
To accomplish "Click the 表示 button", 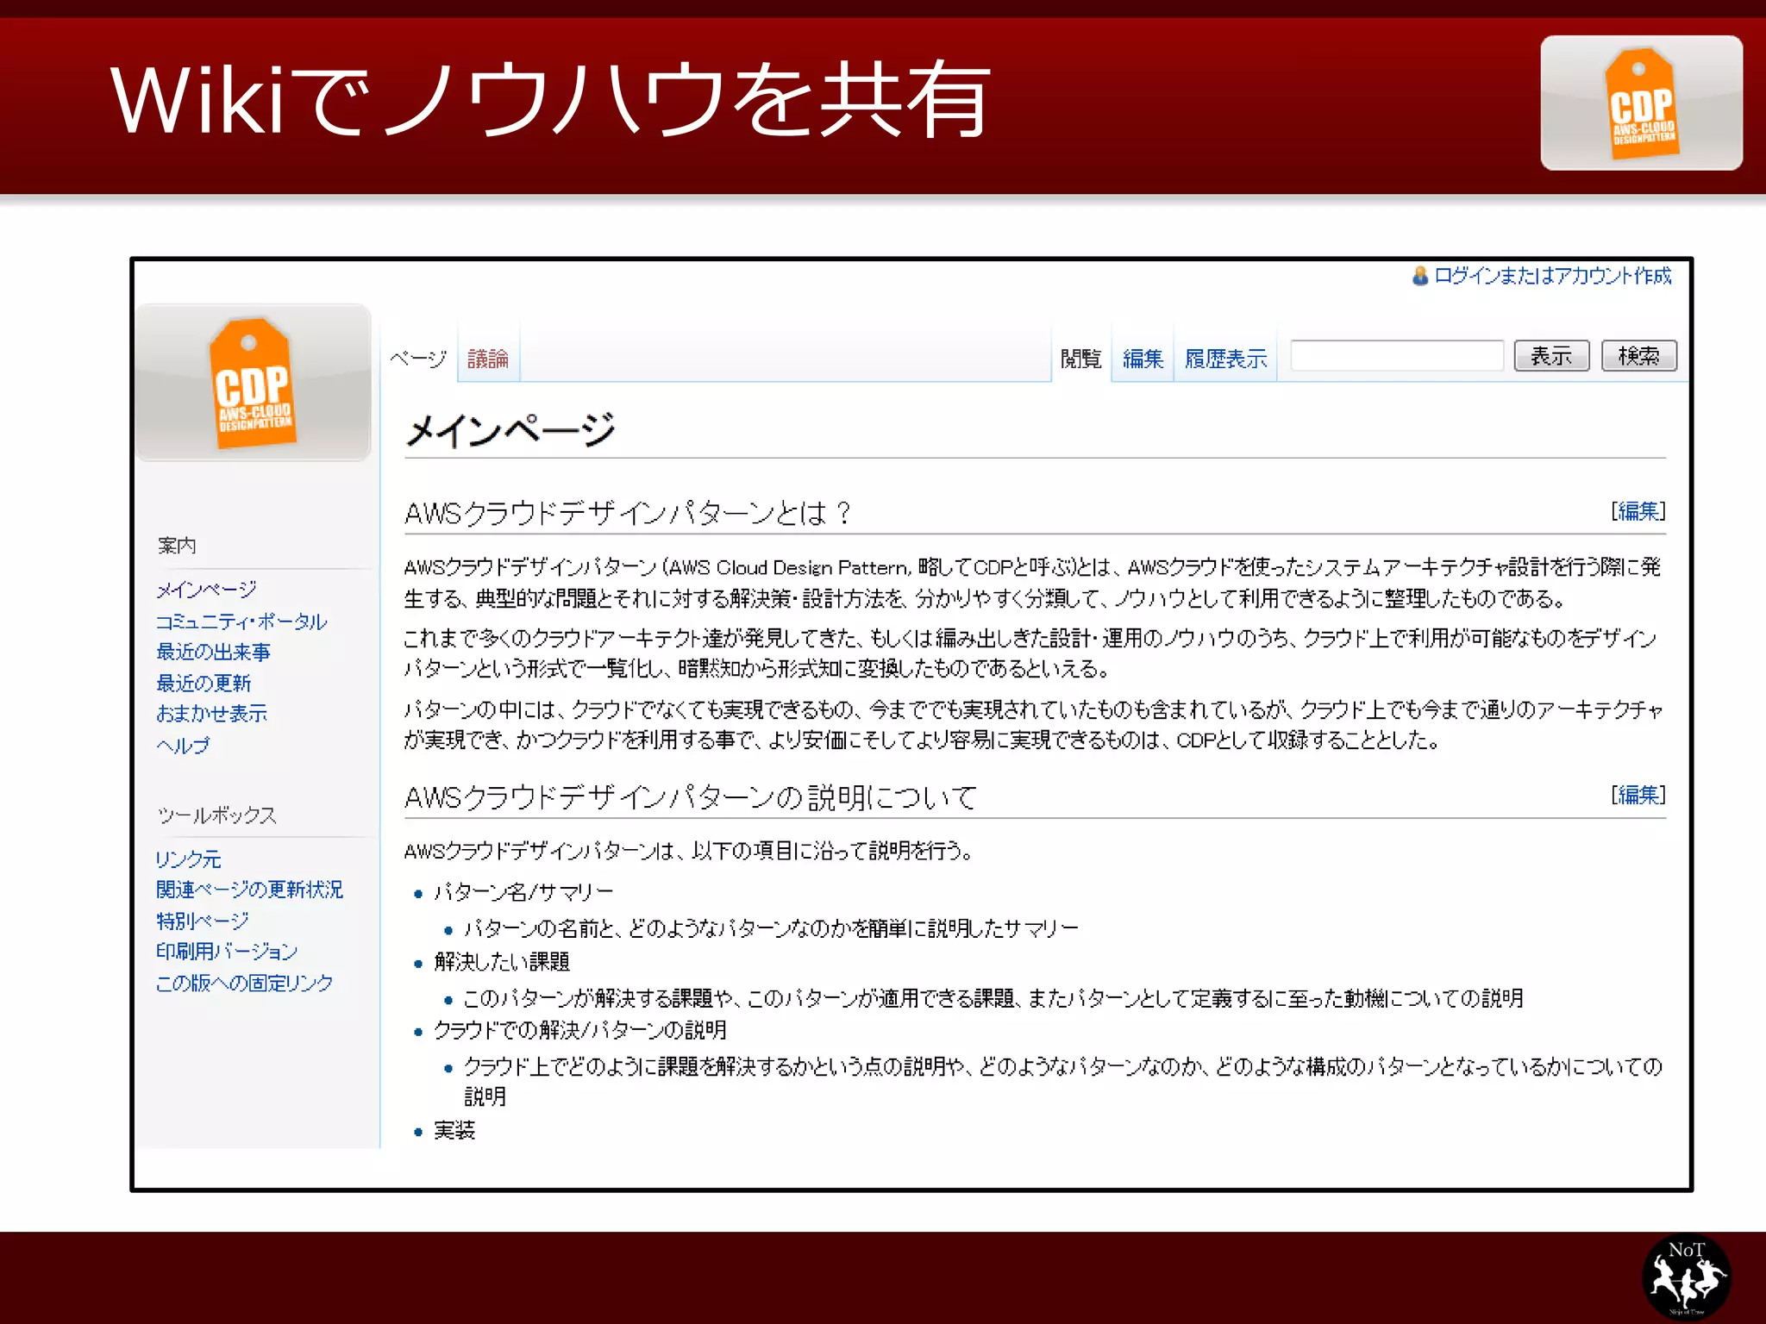I will (1551, 355).
